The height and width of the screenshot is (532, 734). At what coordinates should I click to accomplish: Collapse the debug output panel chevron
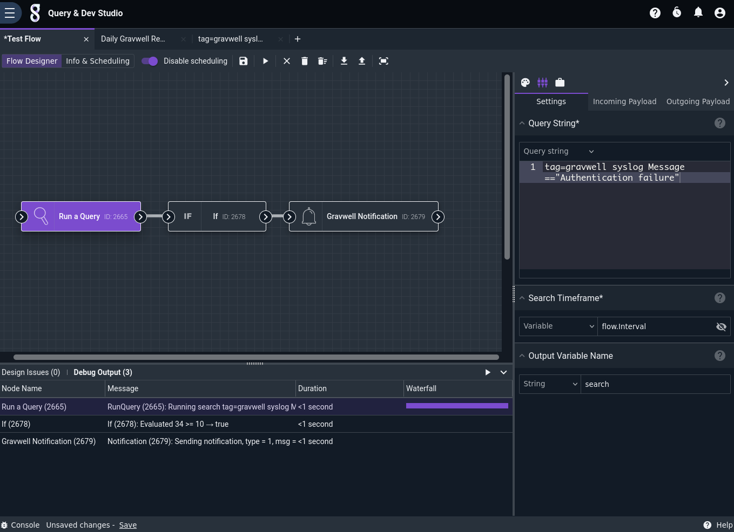pyautogui.click(x=503, y=372)
